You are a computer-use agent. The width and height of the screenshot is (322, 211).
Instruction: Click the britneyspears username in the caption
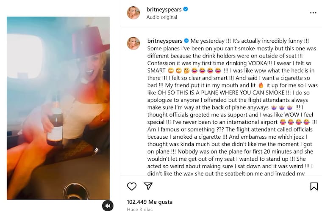164,41
